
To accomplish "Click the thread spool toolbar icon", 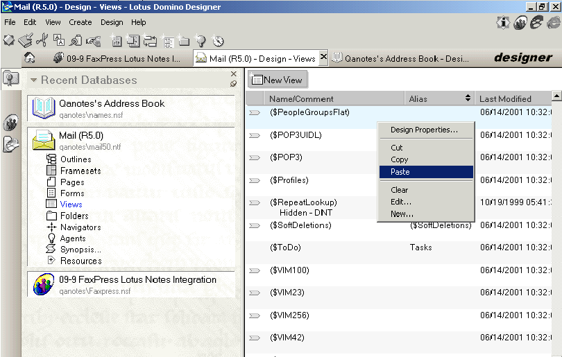I will (x=76, y=40).
